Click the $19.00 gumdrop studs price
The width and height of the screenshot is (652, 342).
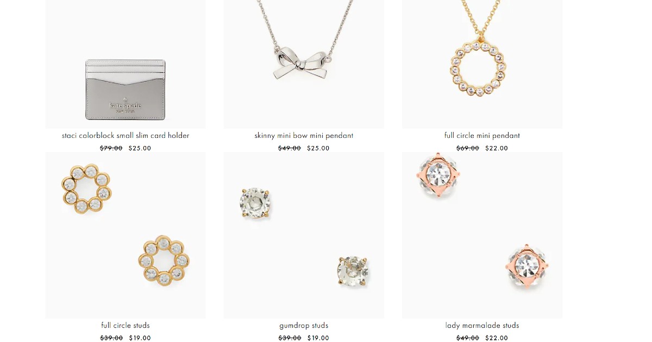(x=318, y=338)
